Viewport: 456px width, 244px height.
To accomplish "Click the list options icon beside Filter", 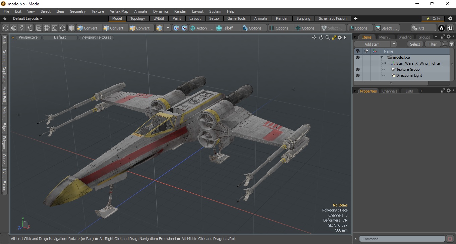I will pos(445,44).
